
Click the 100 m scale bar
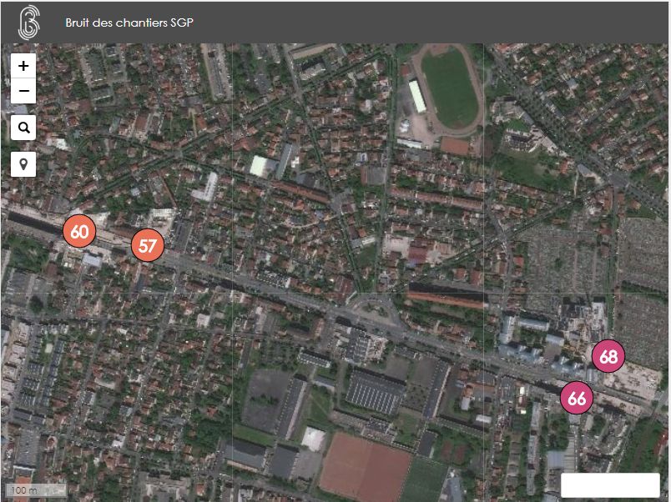[x=35, y=490]
